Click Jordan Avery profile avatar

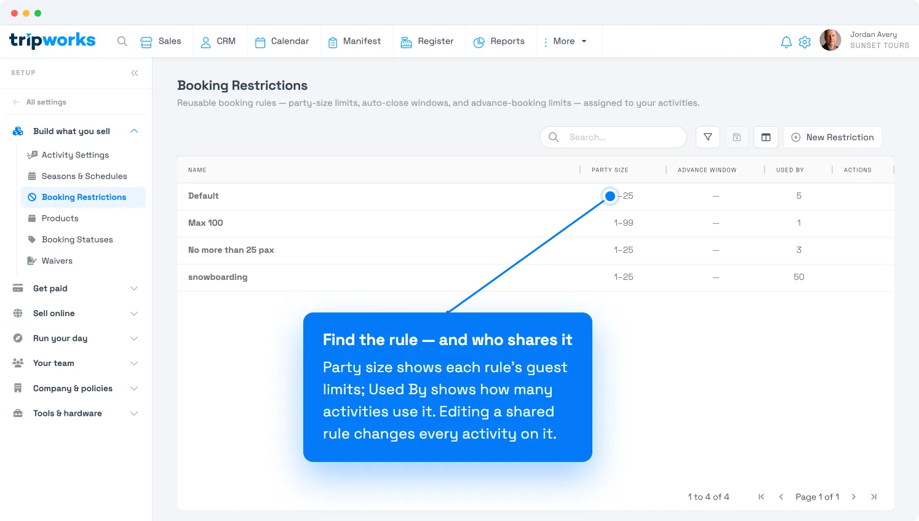coord(830,40)
